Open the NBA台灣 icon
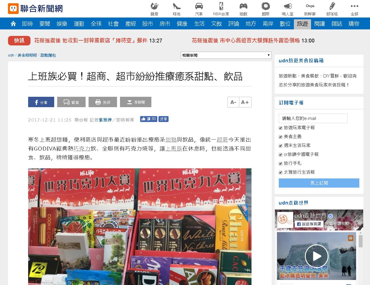 [x=221, y=9]
